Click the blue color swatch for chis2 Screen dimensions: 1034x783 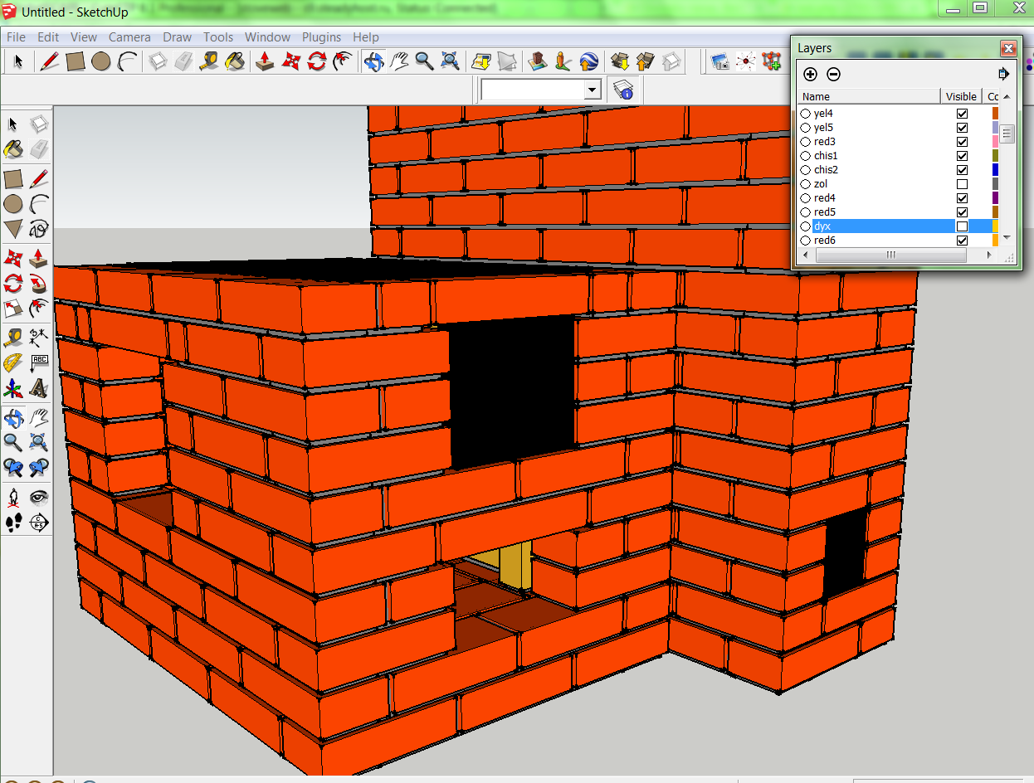coord(995,170)
